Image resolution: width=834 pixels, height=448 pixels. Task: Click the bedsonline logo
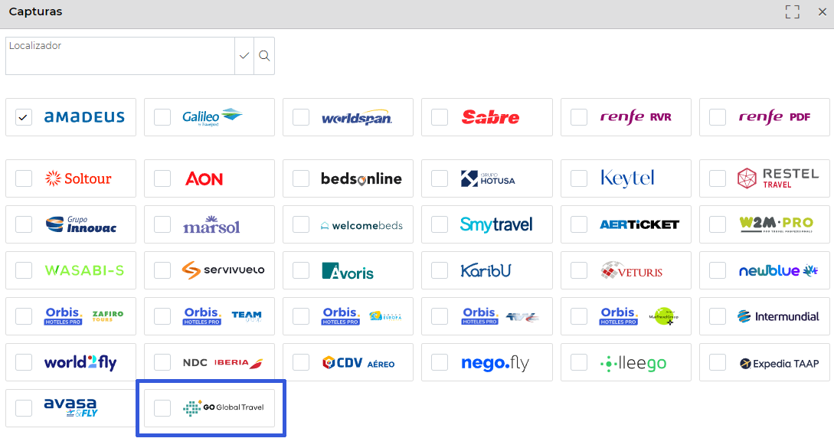(x=361, y=178)
